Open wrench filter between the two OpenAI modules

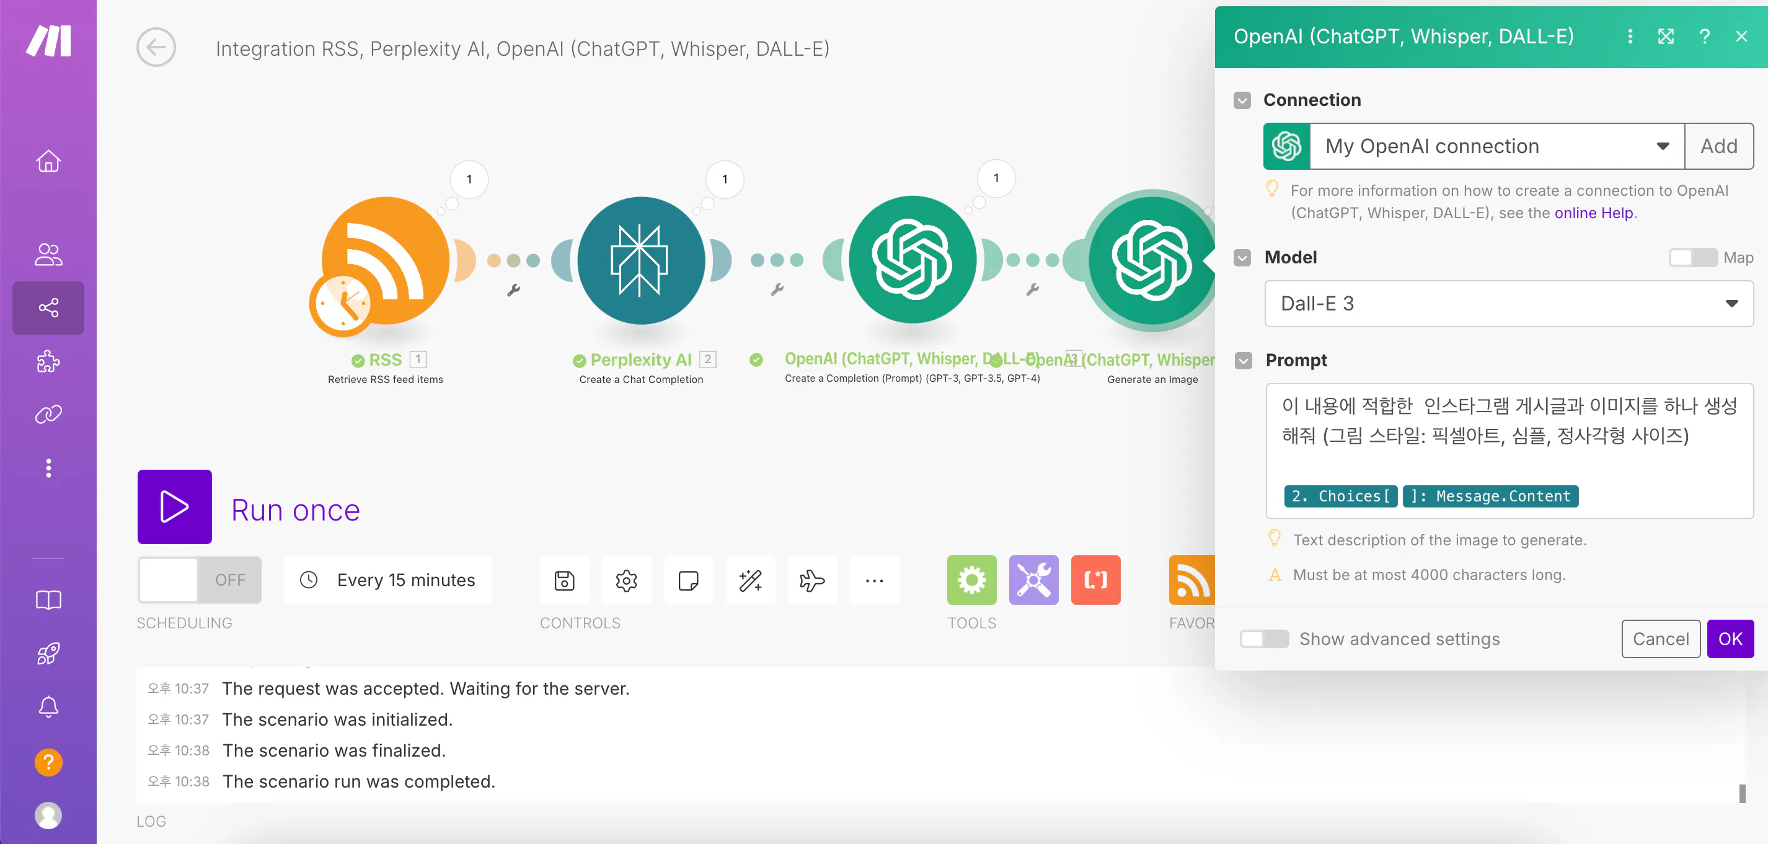(1032, 290)
